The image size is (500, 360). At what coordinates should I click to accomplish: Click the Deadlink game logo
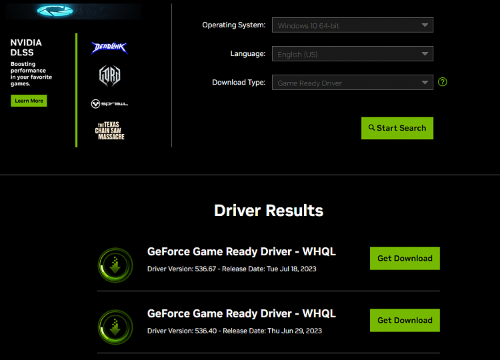pos(109,47)
